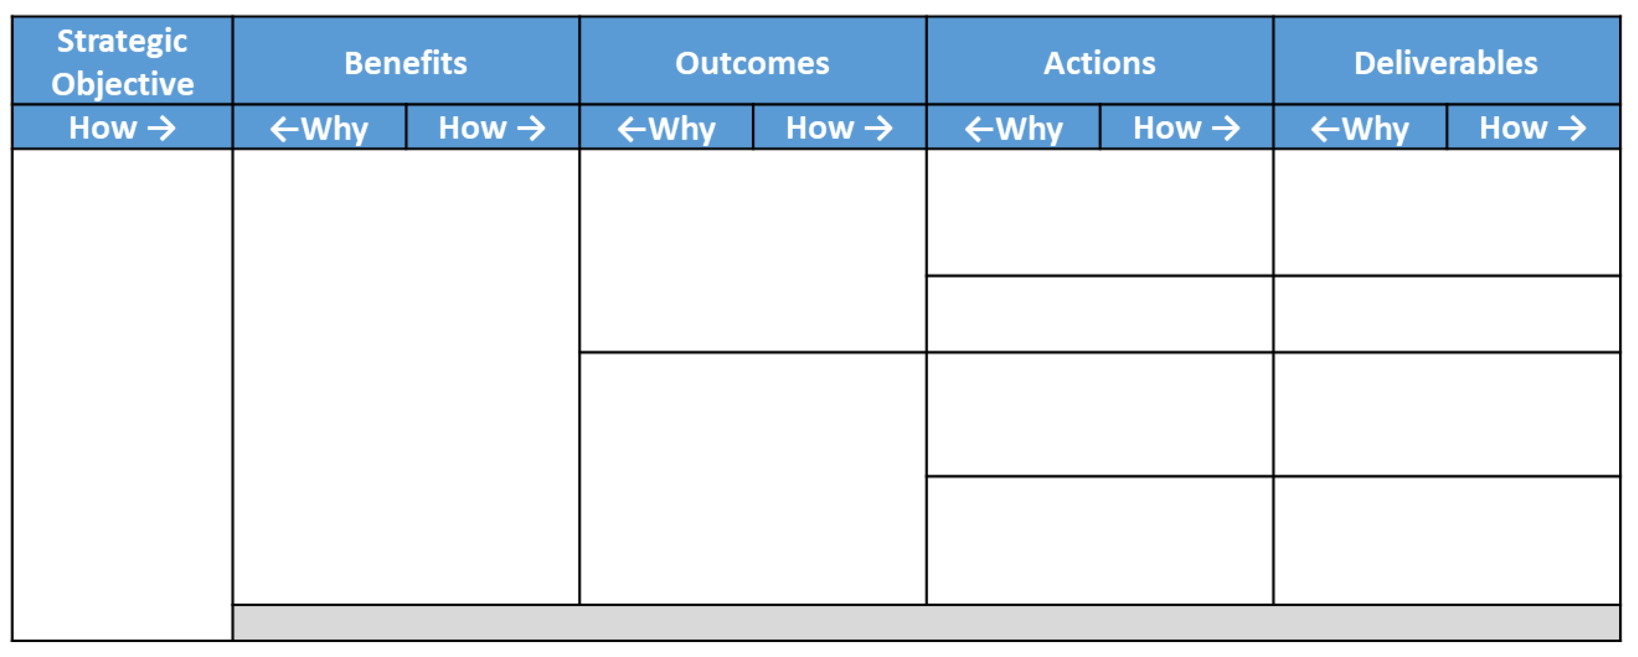Click the topmost empty Actions cell
The height and width of the screenshot is (657, 1638).
[1099, 212]
